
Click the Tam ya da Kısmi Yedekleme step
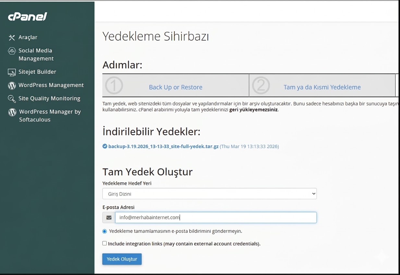pyautogui.click(x=322, y=87)
